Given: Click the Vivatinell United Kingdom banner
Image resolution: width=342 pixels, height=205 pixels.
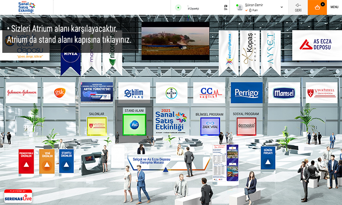Looking at the screenshot, I should click(x=321, y=93).
